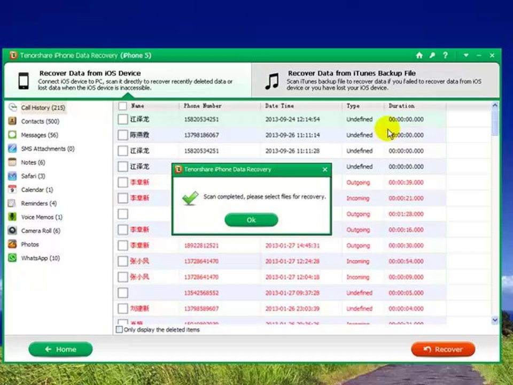The width and height of the screenshot is (513, 385).
Task: Open the register key icon
Action: click(x=432, y=55)
